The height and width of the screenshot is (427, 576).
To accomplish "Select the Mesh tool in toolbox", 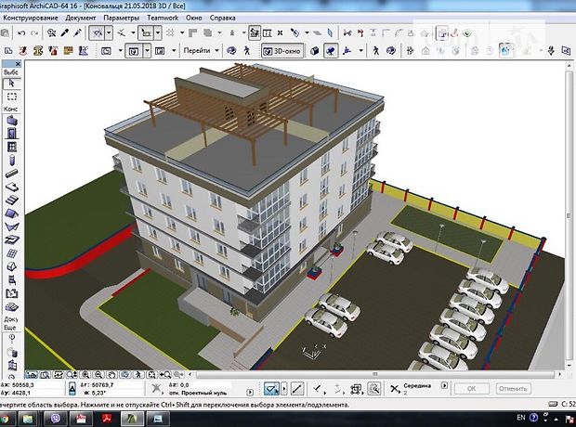I will pyautogui.click(x=12, y=306).
